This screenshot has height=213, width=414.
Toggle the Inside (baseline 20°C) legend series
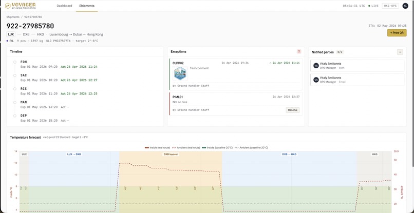point(217,147)
